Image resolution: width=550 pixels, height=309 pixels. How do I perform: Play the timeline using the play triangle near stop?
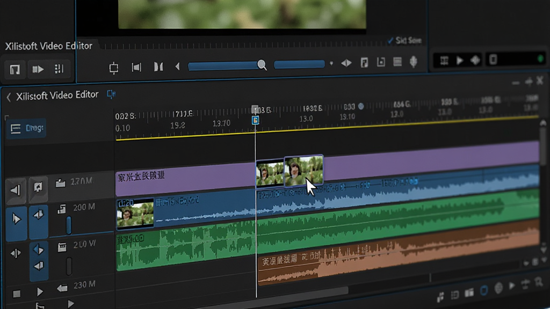[x=40, y=291]
